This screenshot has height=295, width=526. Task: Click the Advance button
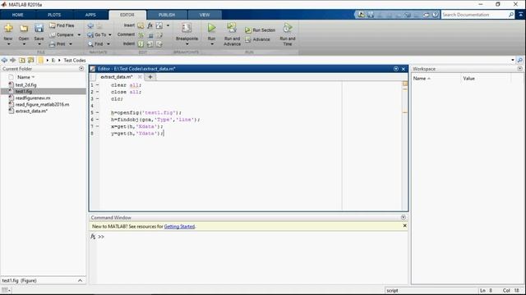coord(257,39)
